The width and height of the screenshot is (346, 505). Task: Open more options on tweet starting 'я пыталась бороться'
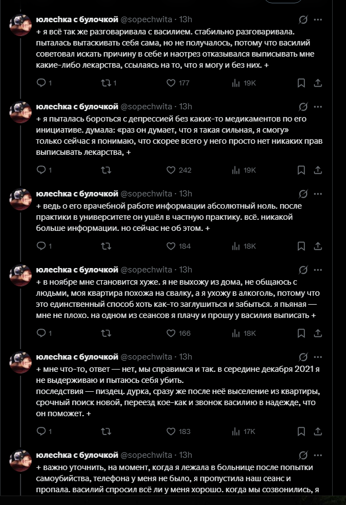click(x=318, y=107)
